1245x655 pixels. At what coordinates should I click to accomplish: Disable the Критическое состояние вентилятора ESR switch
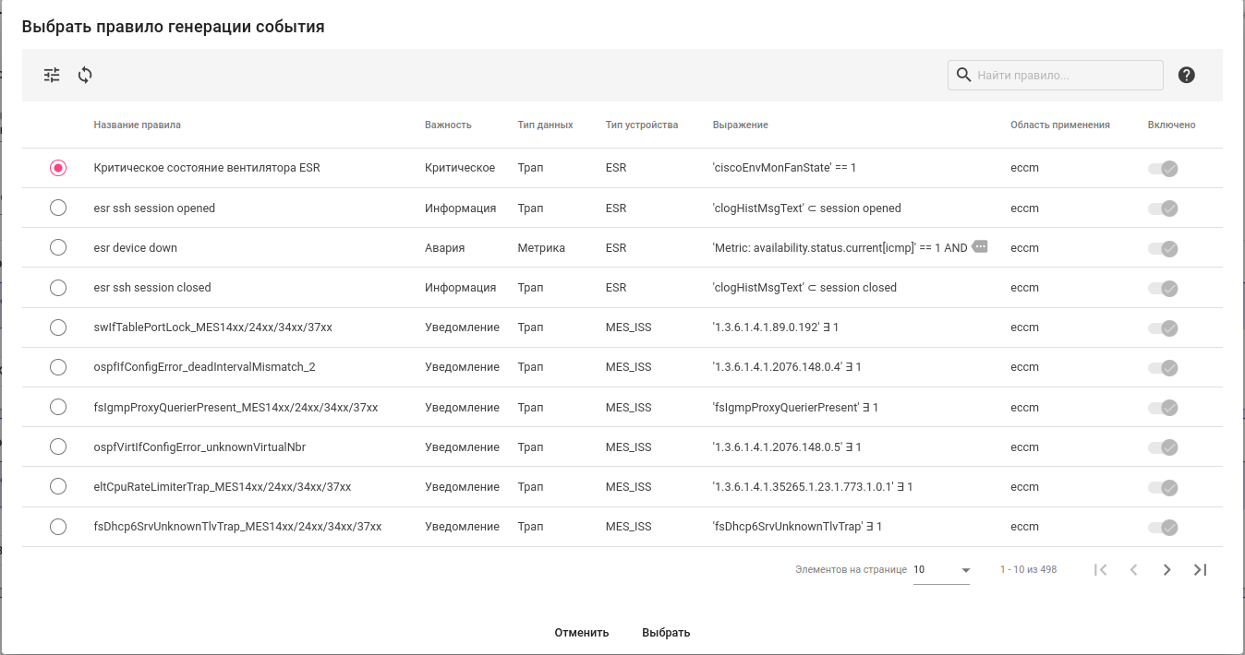pos(1163,169)
